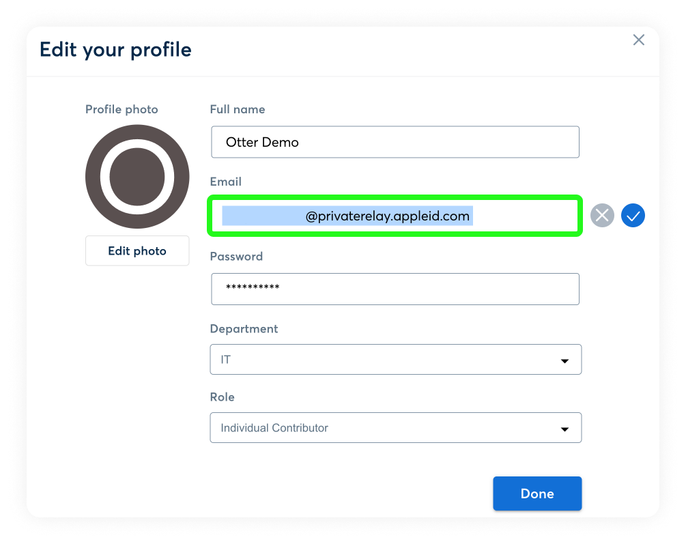
Task: Click the Edit your profile heading
Action: [x=115, y=49]
